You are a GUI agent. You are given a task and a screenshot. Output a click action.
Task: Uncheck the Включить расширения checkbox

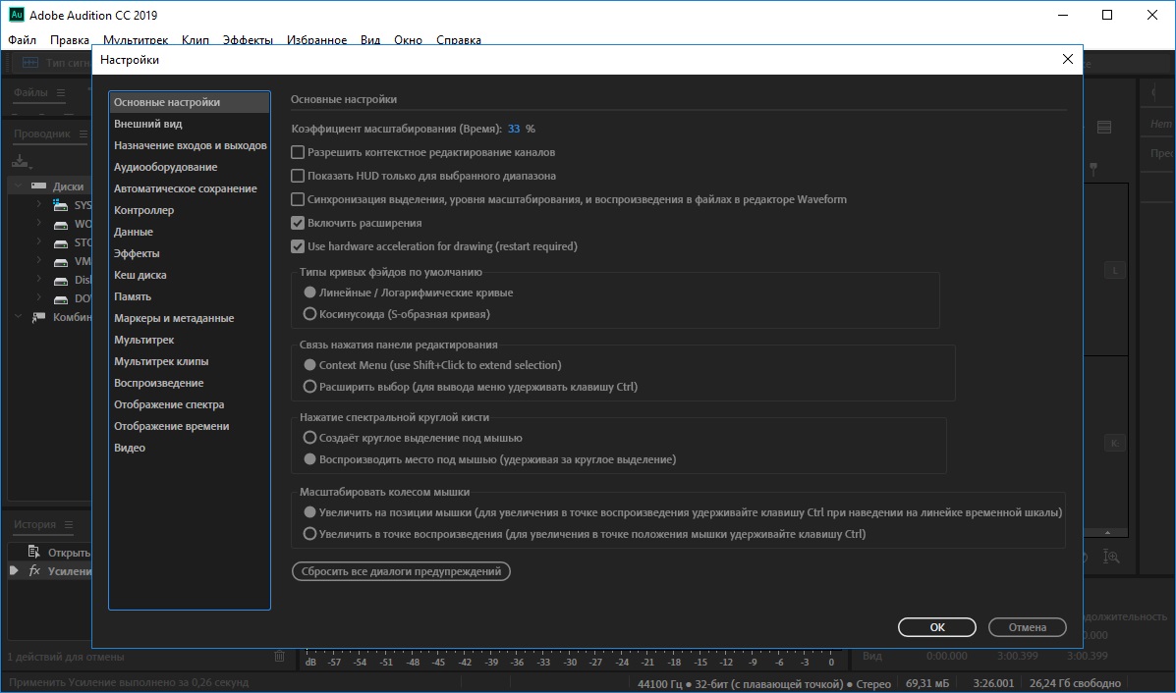pos(298,224)
